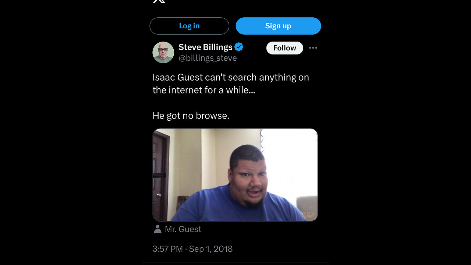Open the tagged Mr. Guest link
471x265 pixels.
click(x=183, y=229)
